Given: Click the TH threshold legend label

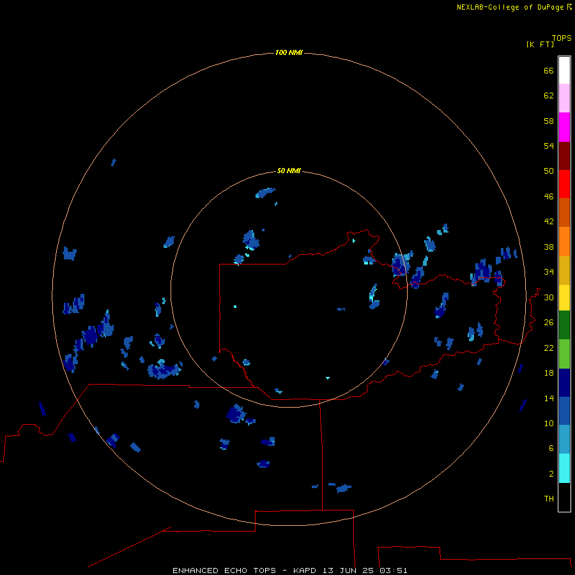Looking at the screenshot, I should 549,499.
